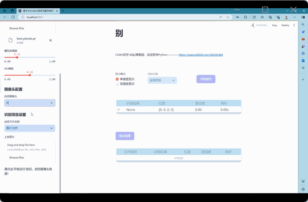Open the 选择摄像头 dropdown
This screenshot has height=202, width=308.
(30, 103)
